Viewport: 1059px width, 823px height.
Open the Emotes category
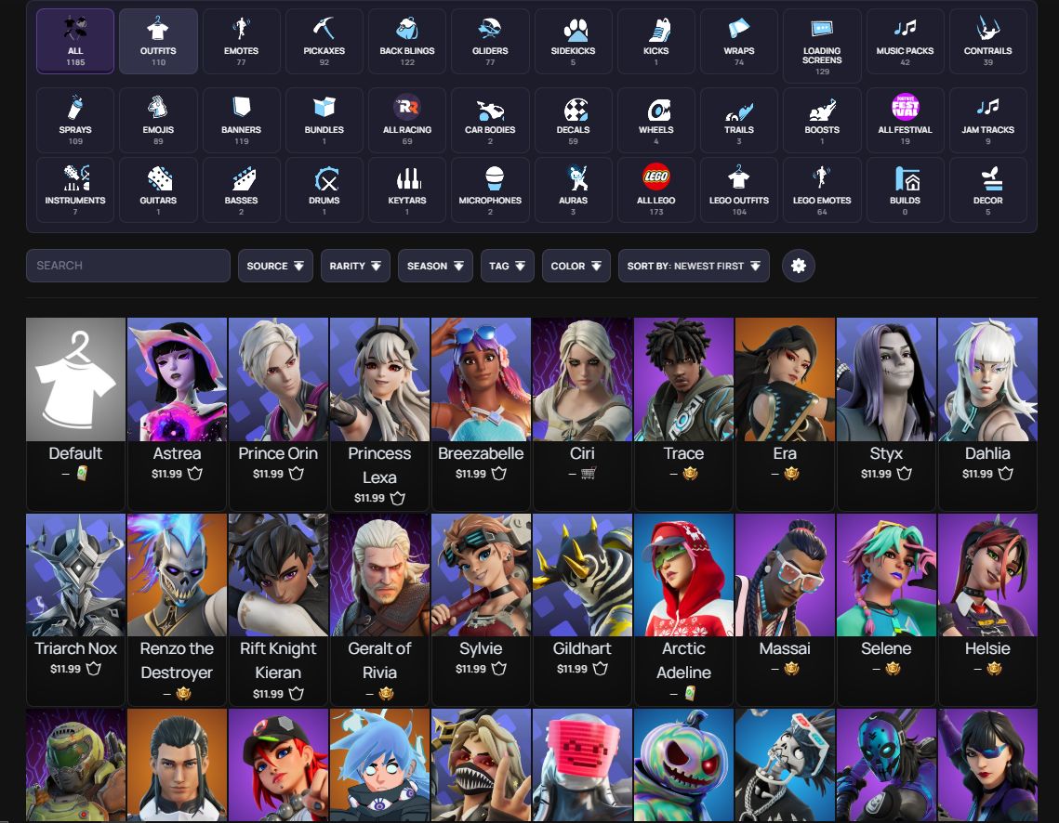pos(241,41)
